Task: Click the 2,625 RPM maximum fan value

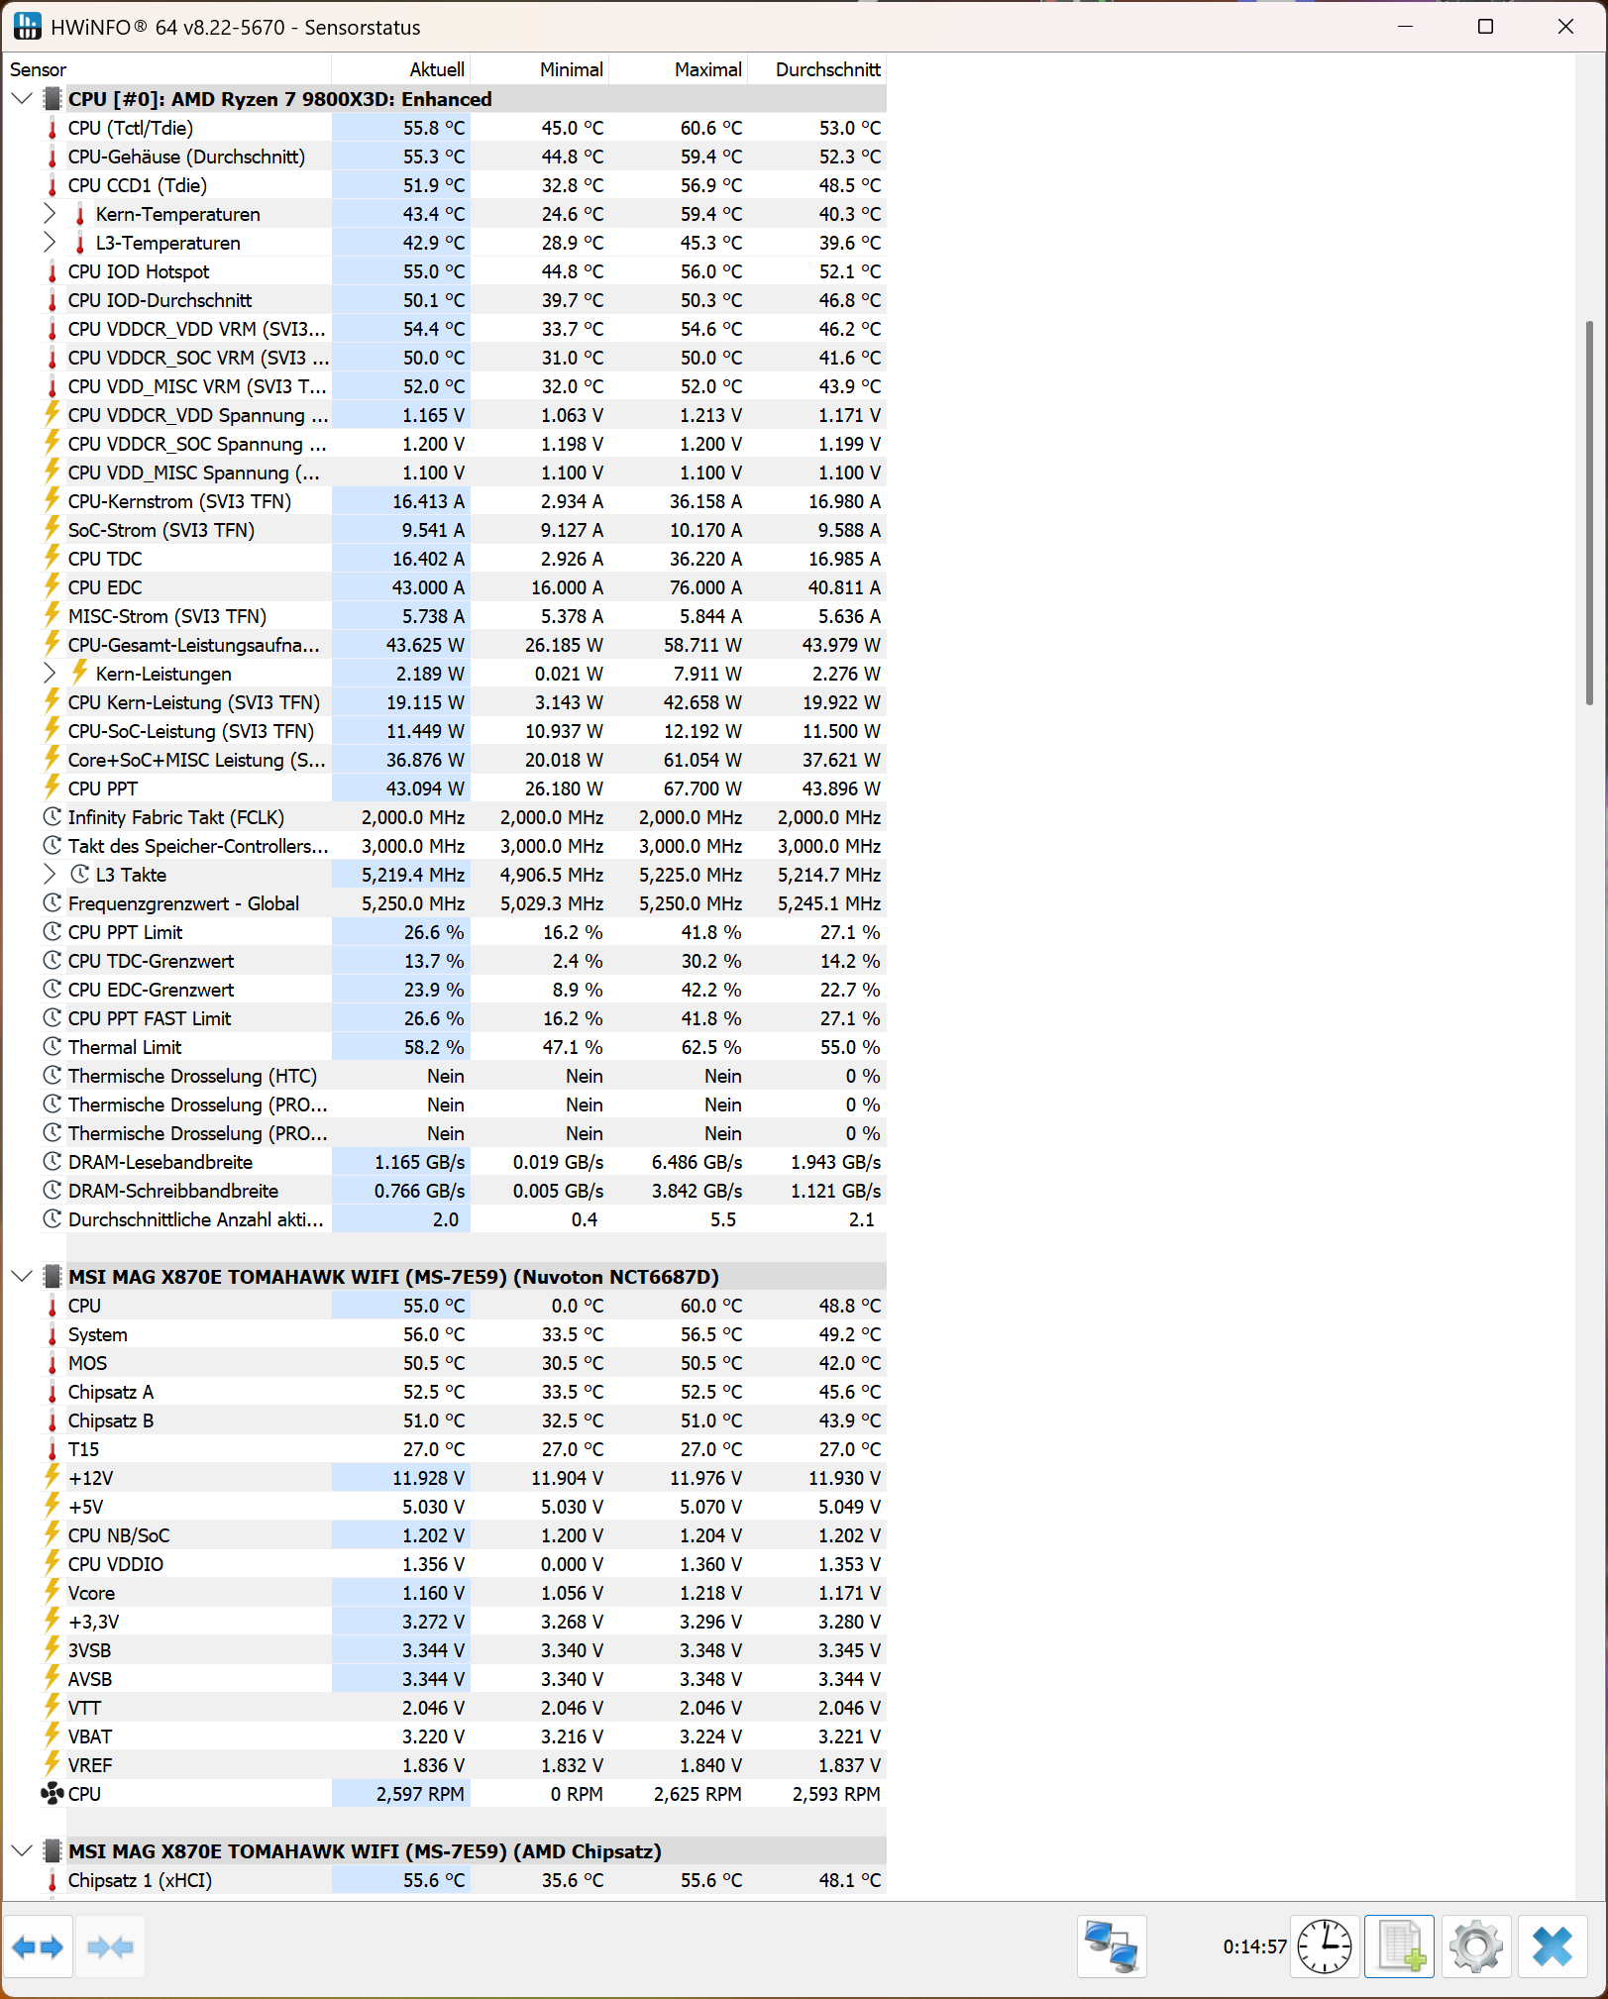Action: (697, 1794)
